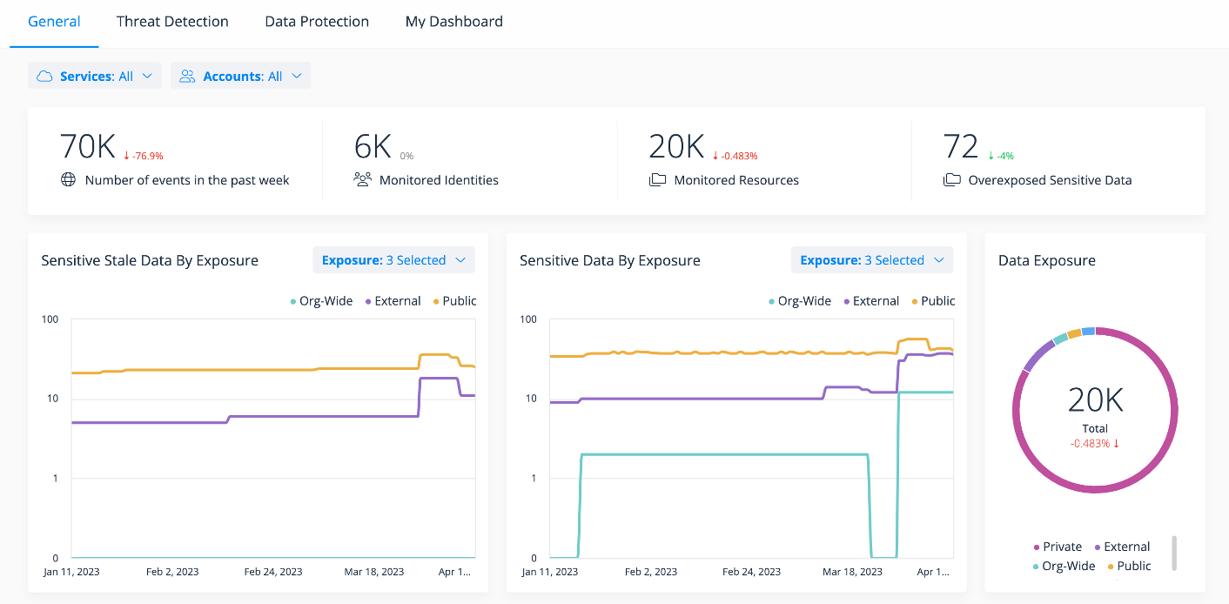Click the globe icon beside Number of events
The width and height of the screenshot is (1229, 604).
[x=68, y=180]
